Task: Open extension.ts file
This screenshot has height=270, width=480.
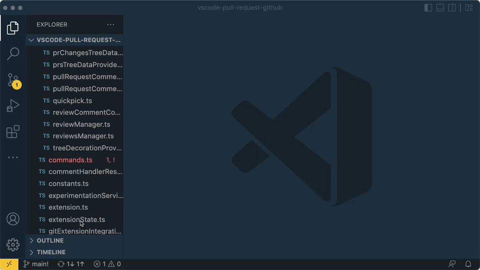Action: pos(75,207)
